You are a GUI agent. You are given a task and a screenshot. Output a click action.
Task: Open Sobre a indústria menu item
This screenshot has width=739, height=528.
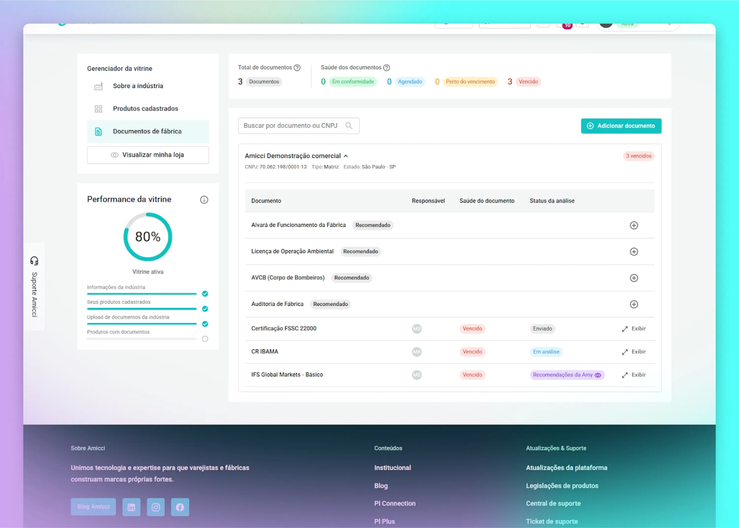click(x=138, y=86)
